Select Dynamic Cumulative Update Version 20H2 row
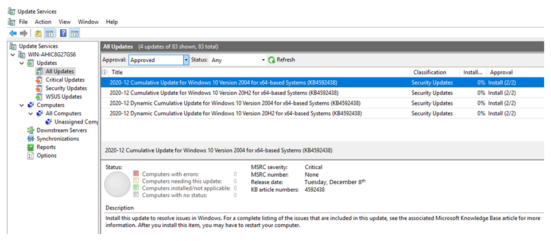The height and width of the screenshot is (241, 551). tap(323, 114)
